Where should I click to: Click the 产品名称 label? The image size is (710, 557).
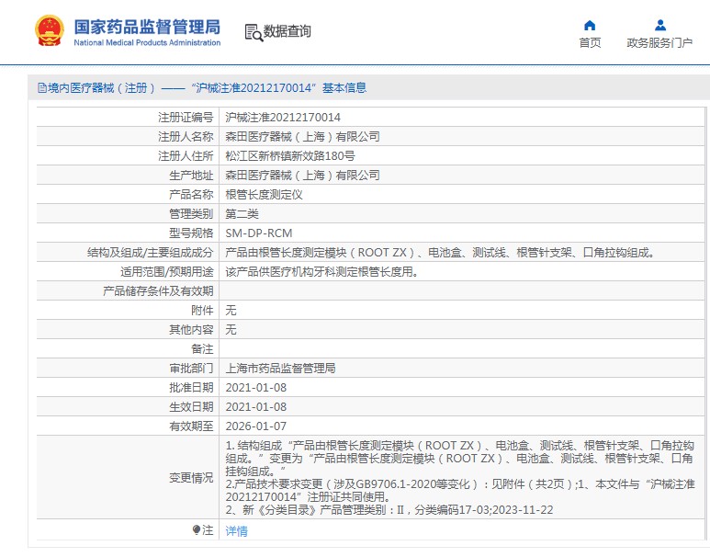[191, 195]
